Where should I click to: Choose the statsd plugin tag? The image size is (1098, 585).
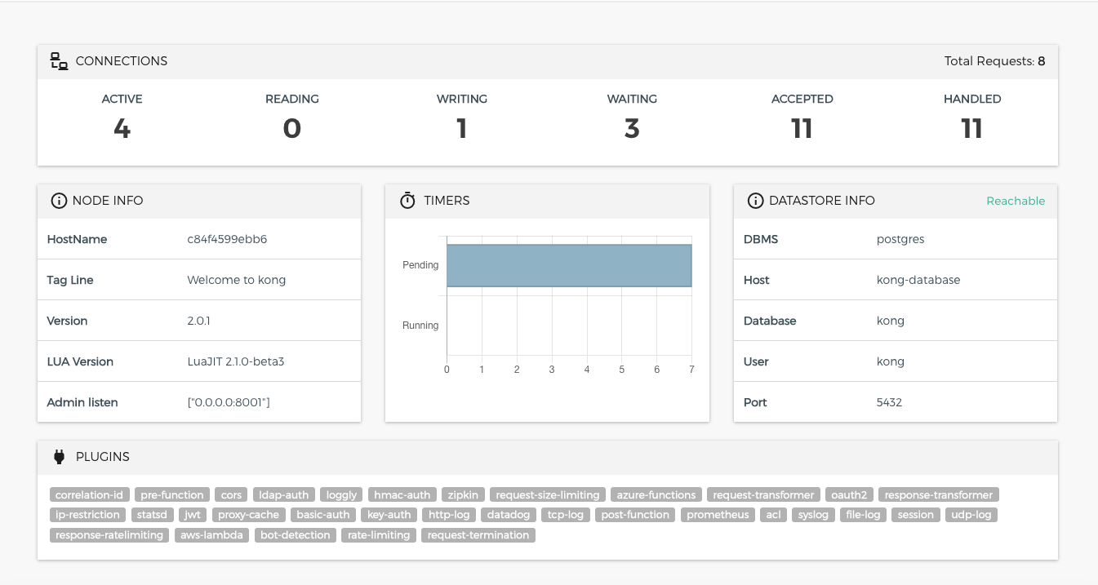[152, 515]
